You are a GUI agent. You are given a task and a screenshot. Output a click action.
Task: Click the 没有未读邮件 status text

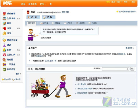point(46,38)
